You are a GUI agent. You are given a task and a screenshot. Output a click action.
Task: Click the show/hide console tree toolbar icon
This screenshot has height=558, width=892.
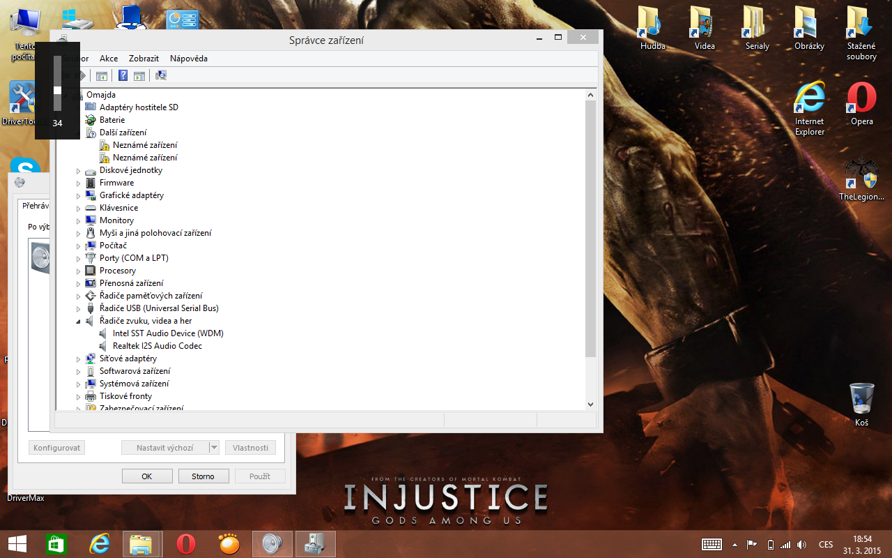(x=102, y=75)
